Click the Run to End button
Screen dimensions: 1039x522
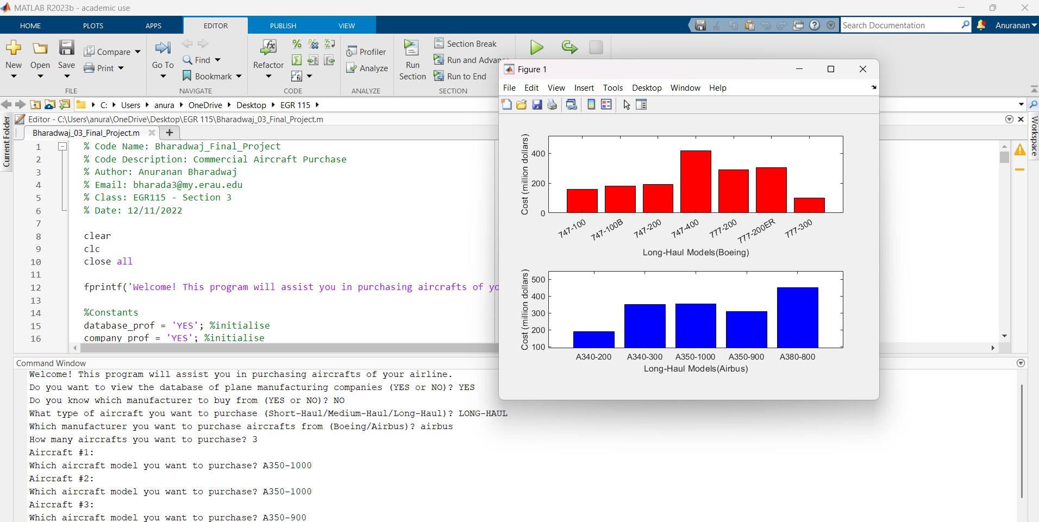(460, 76)
